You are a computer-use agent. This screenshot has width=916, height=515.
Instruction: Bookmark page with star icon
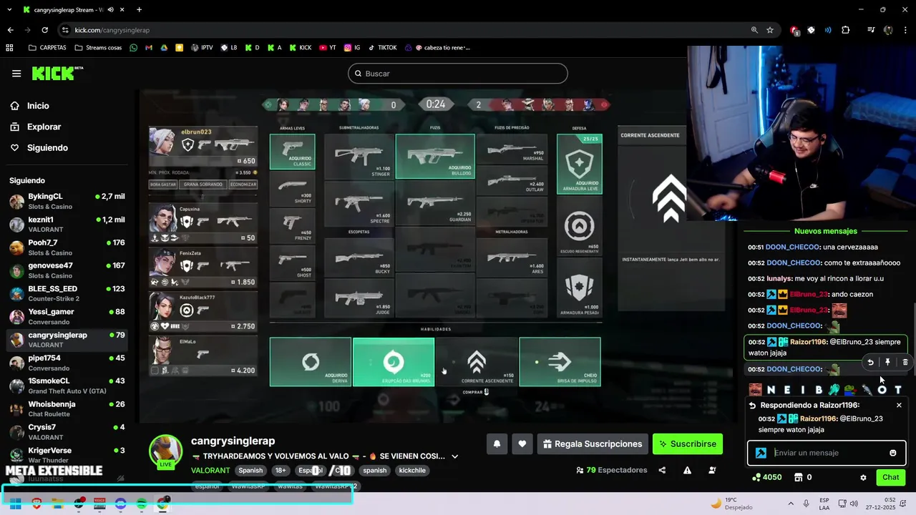[x=770, y=30]
